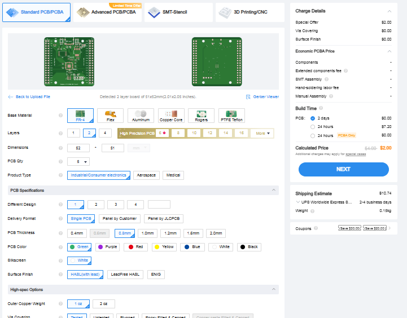Image resolution: width=407 pixels, height=318 pixels.
Task: Choose PTFE Teflon base material
Action: 231,116
